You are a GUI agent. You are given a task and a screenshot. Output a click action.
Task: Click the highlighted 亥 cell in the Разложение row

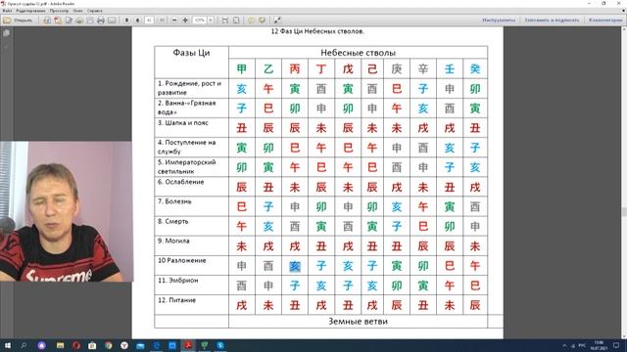[295, 266]
